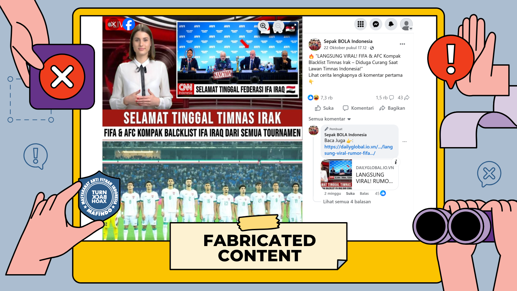This screenshot has width=517, height=291.
Task: Enter fullscreen photo view
Action: point(293,26)
